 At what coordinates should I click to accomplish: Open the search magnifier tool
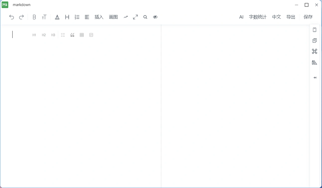tap(145, 17)
